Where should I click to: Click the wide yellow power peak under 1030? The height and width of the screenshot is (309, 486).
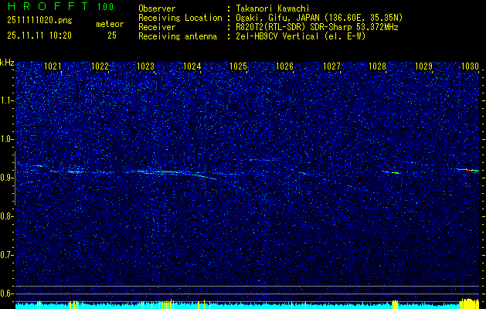470,304
